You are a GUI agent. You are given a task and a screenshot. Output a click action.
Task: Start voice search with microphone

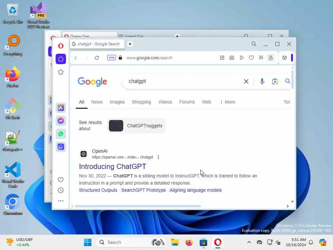click(x=262, y=81)
